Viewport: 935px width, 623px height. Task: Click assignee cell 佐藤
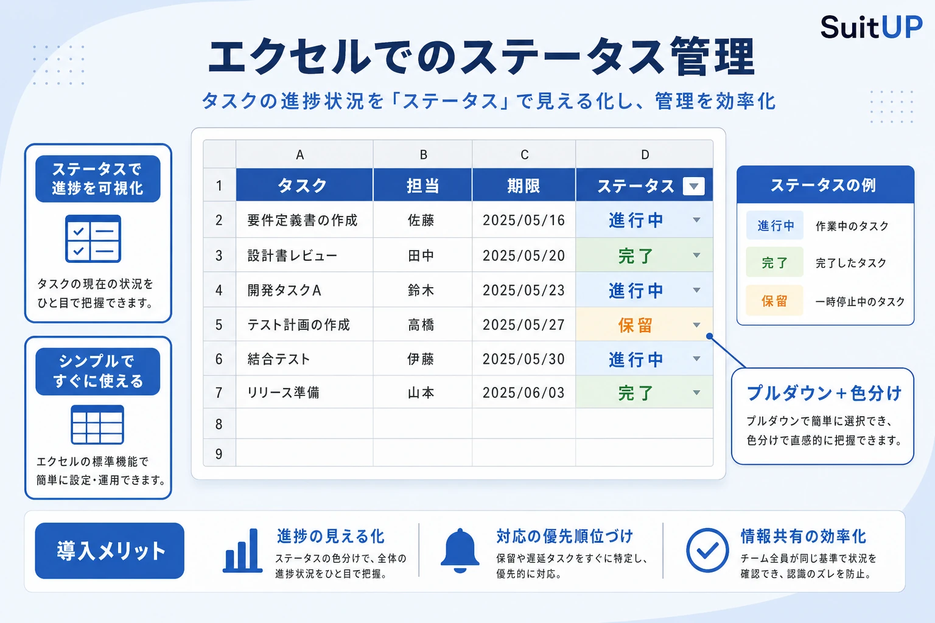pyautogui.click(x=422, y=220)
